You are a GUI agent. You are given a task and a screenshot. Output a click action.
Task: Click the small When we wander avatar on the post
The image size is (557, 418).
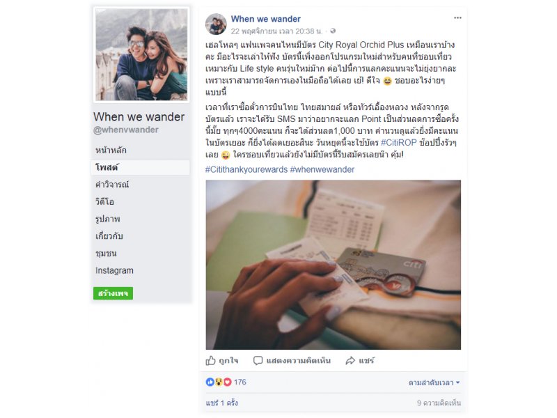(216, 24)
